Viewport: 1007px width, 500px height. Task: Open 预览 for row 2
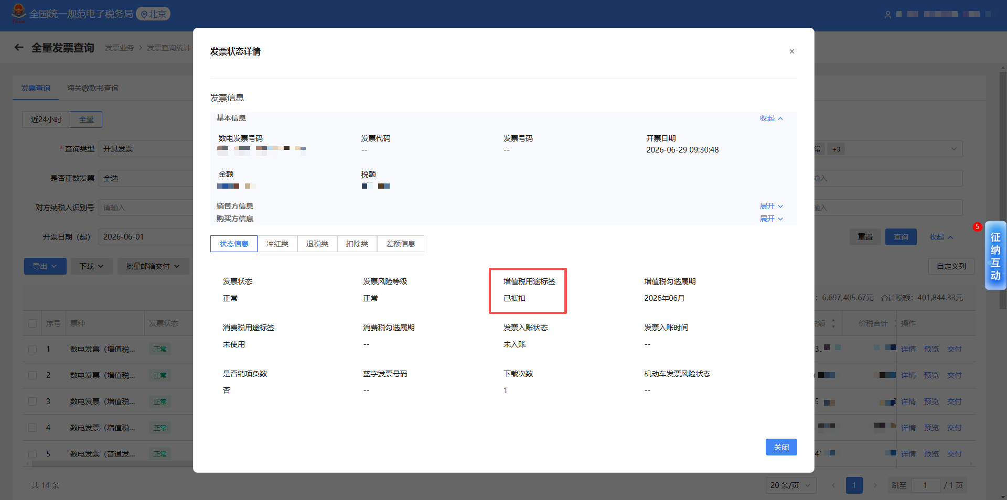point(931,375)
